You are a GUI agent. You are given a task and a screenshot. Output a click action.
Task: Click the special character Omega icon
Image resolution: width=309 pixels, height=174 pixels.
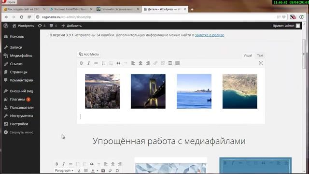pos(117,171)
